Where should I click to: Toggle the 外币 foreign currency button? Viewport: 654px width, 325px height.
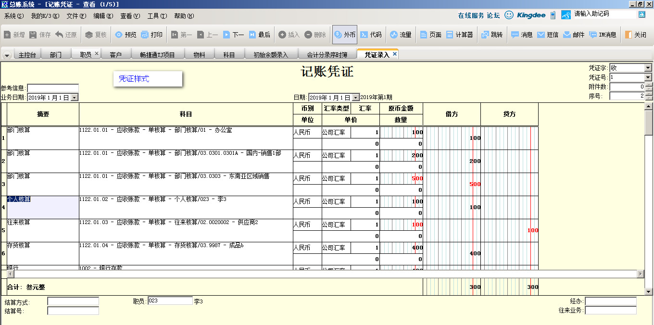[x=344, y=35]
